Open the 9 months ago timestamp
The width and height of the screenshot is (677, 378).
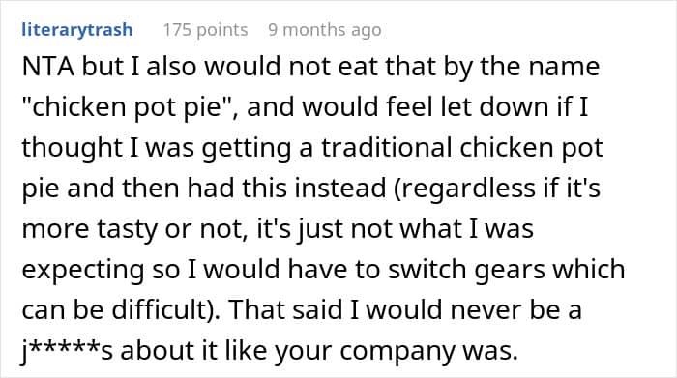tap(325, 30)
